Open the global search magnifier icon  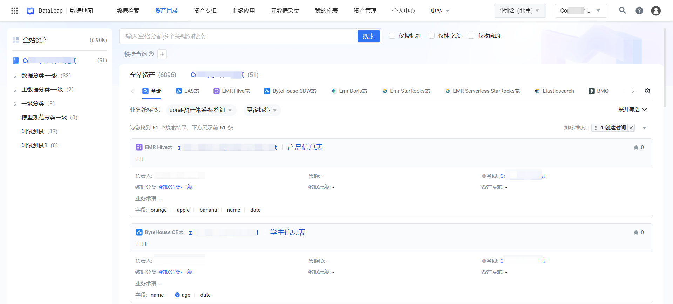tap(623, 10)
